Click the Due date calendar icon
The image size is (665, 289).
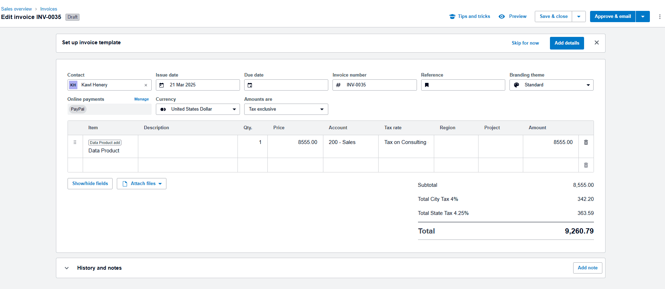click(250, 85)
